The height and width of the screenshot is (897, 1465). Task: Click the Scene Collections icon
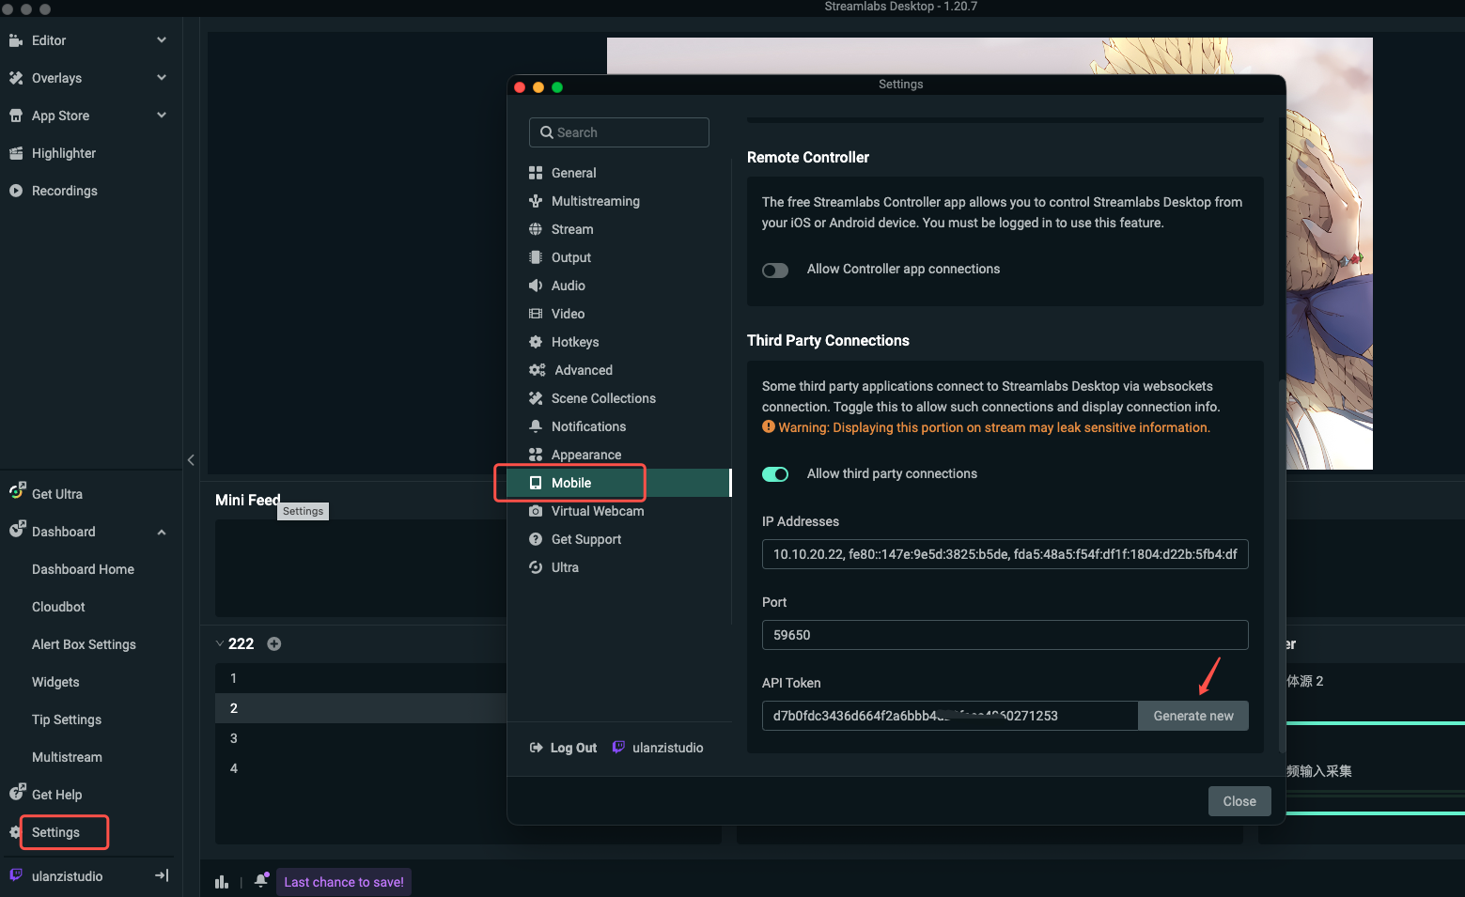tap(536, 398)
